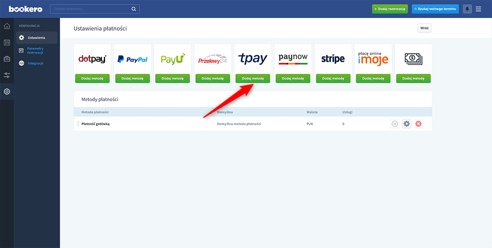
Task: Click the Płatność gotówką row name
Action: 95,124
